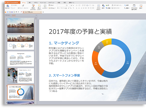Switch to the 表示 (View) ribbon tab
Image resolution: width=146 pixels, height=108 pixels.
[65, 3]
